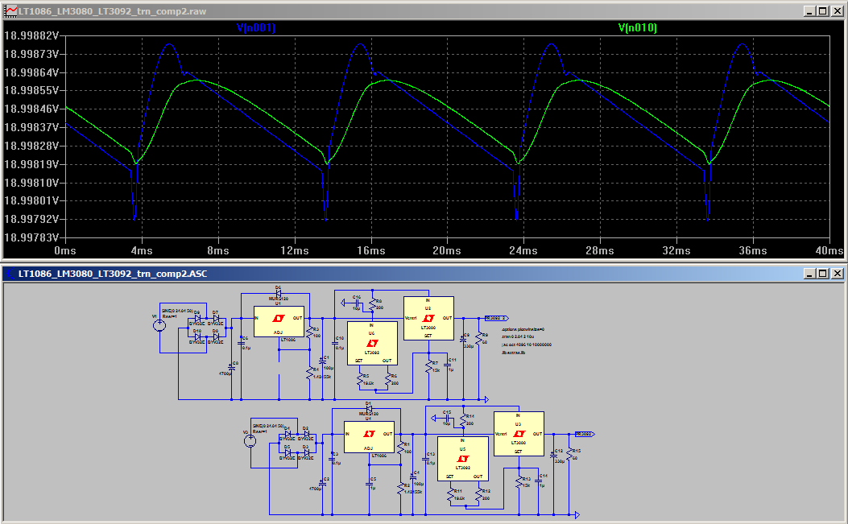Maximize the schematic .ASC window

click(822, 273)
